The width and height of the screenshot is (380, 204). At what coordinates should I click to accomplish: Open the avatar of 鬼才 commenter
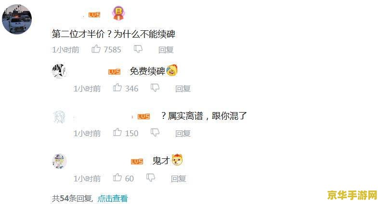pos(59,161)
